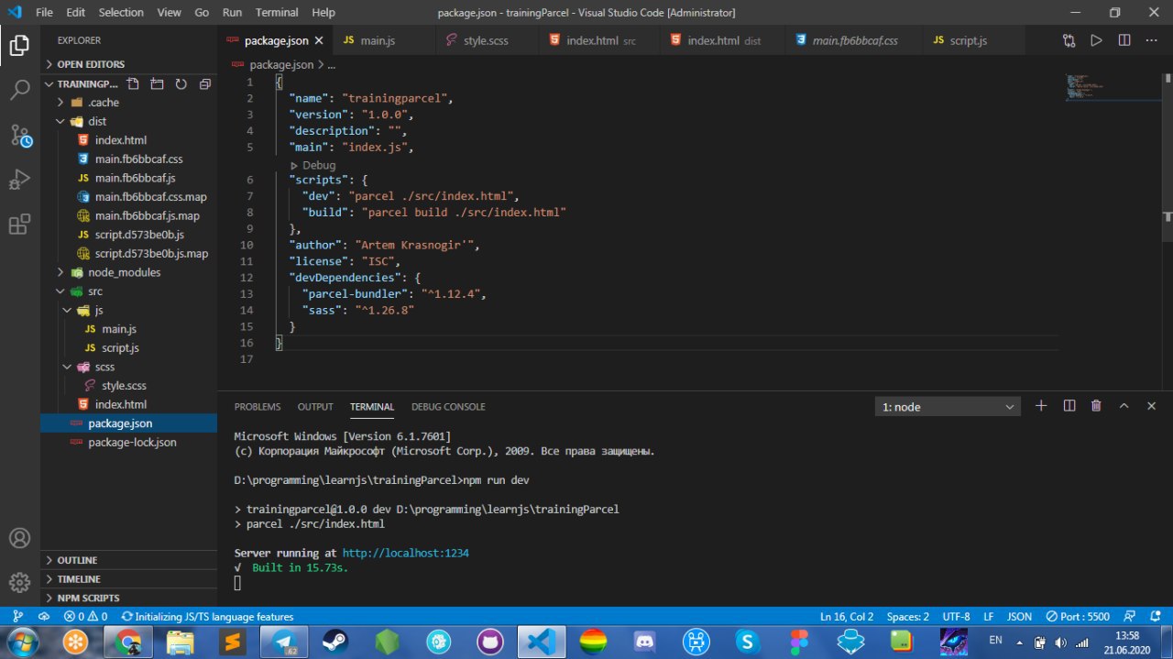Image resolution: width=1173 pixels, height=659 pixels.
Task: Create a new terminal with plus icon
Action: 1041,406
